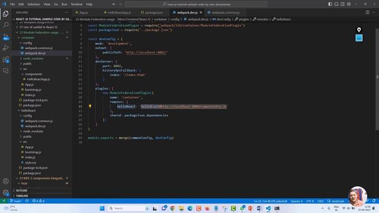This screenshot has height=213, width=379.
Task: Open Explorer panel Views and More Actions
Action: coord(66,12)
